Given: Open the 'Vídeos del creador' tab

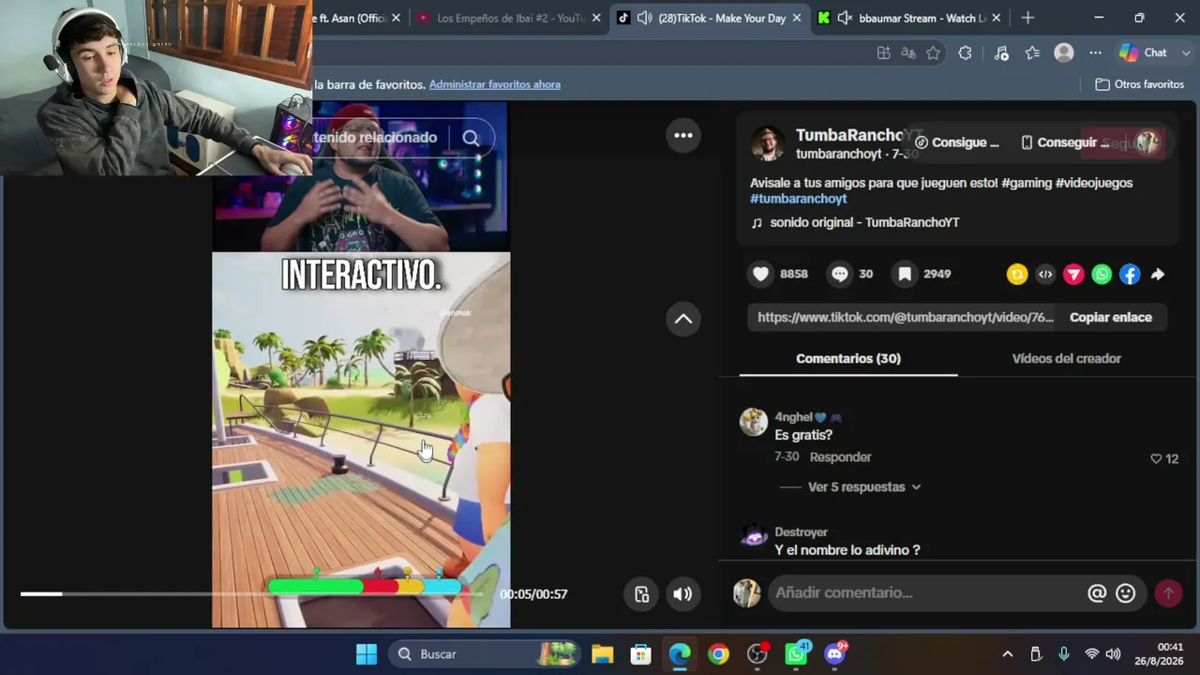Looking at the screenshot, I should tap(1067, 359).
